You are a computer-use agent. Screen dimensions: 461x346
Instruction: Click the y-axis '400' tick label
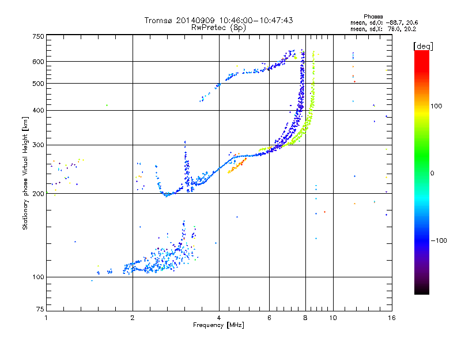pyautogui.click(x=38, y=110)
